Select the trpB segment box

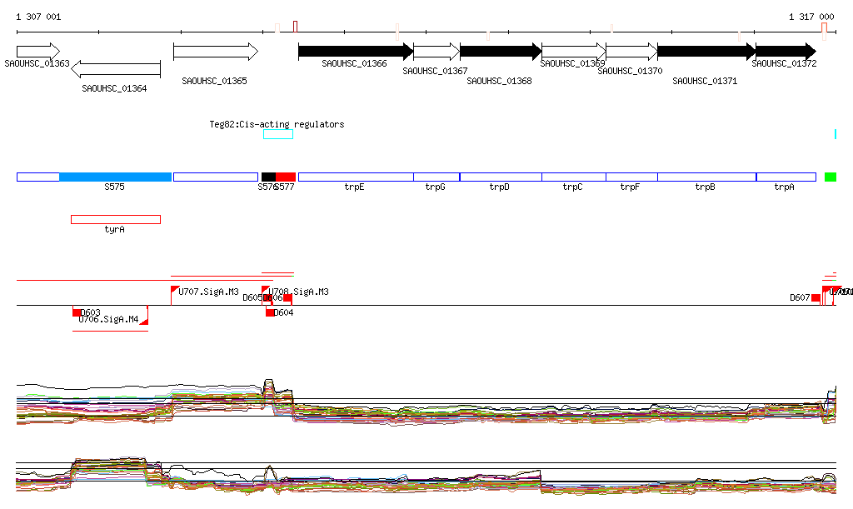(706, 177)
